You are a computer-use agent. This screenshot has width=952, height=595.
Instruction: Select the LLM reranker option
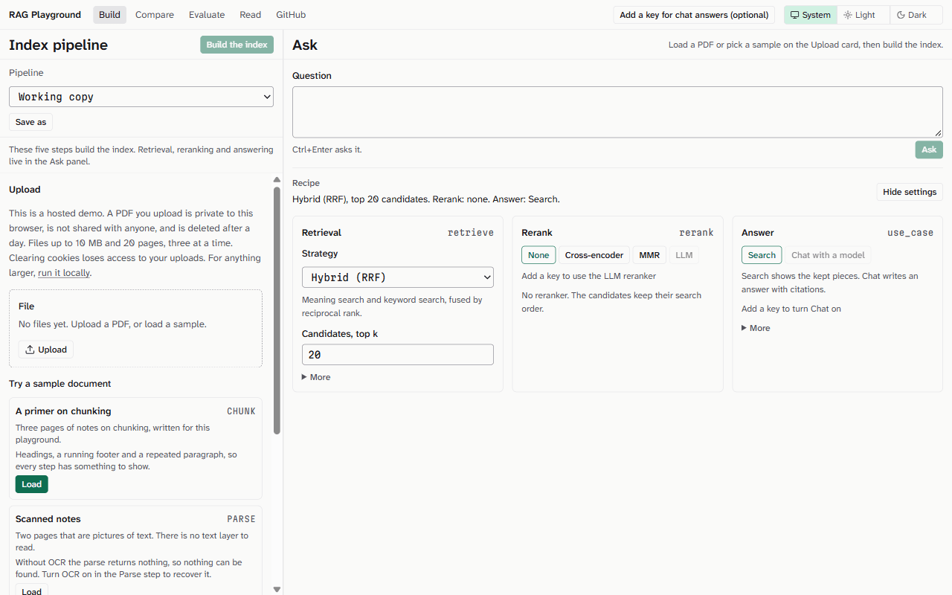point(684,255)
